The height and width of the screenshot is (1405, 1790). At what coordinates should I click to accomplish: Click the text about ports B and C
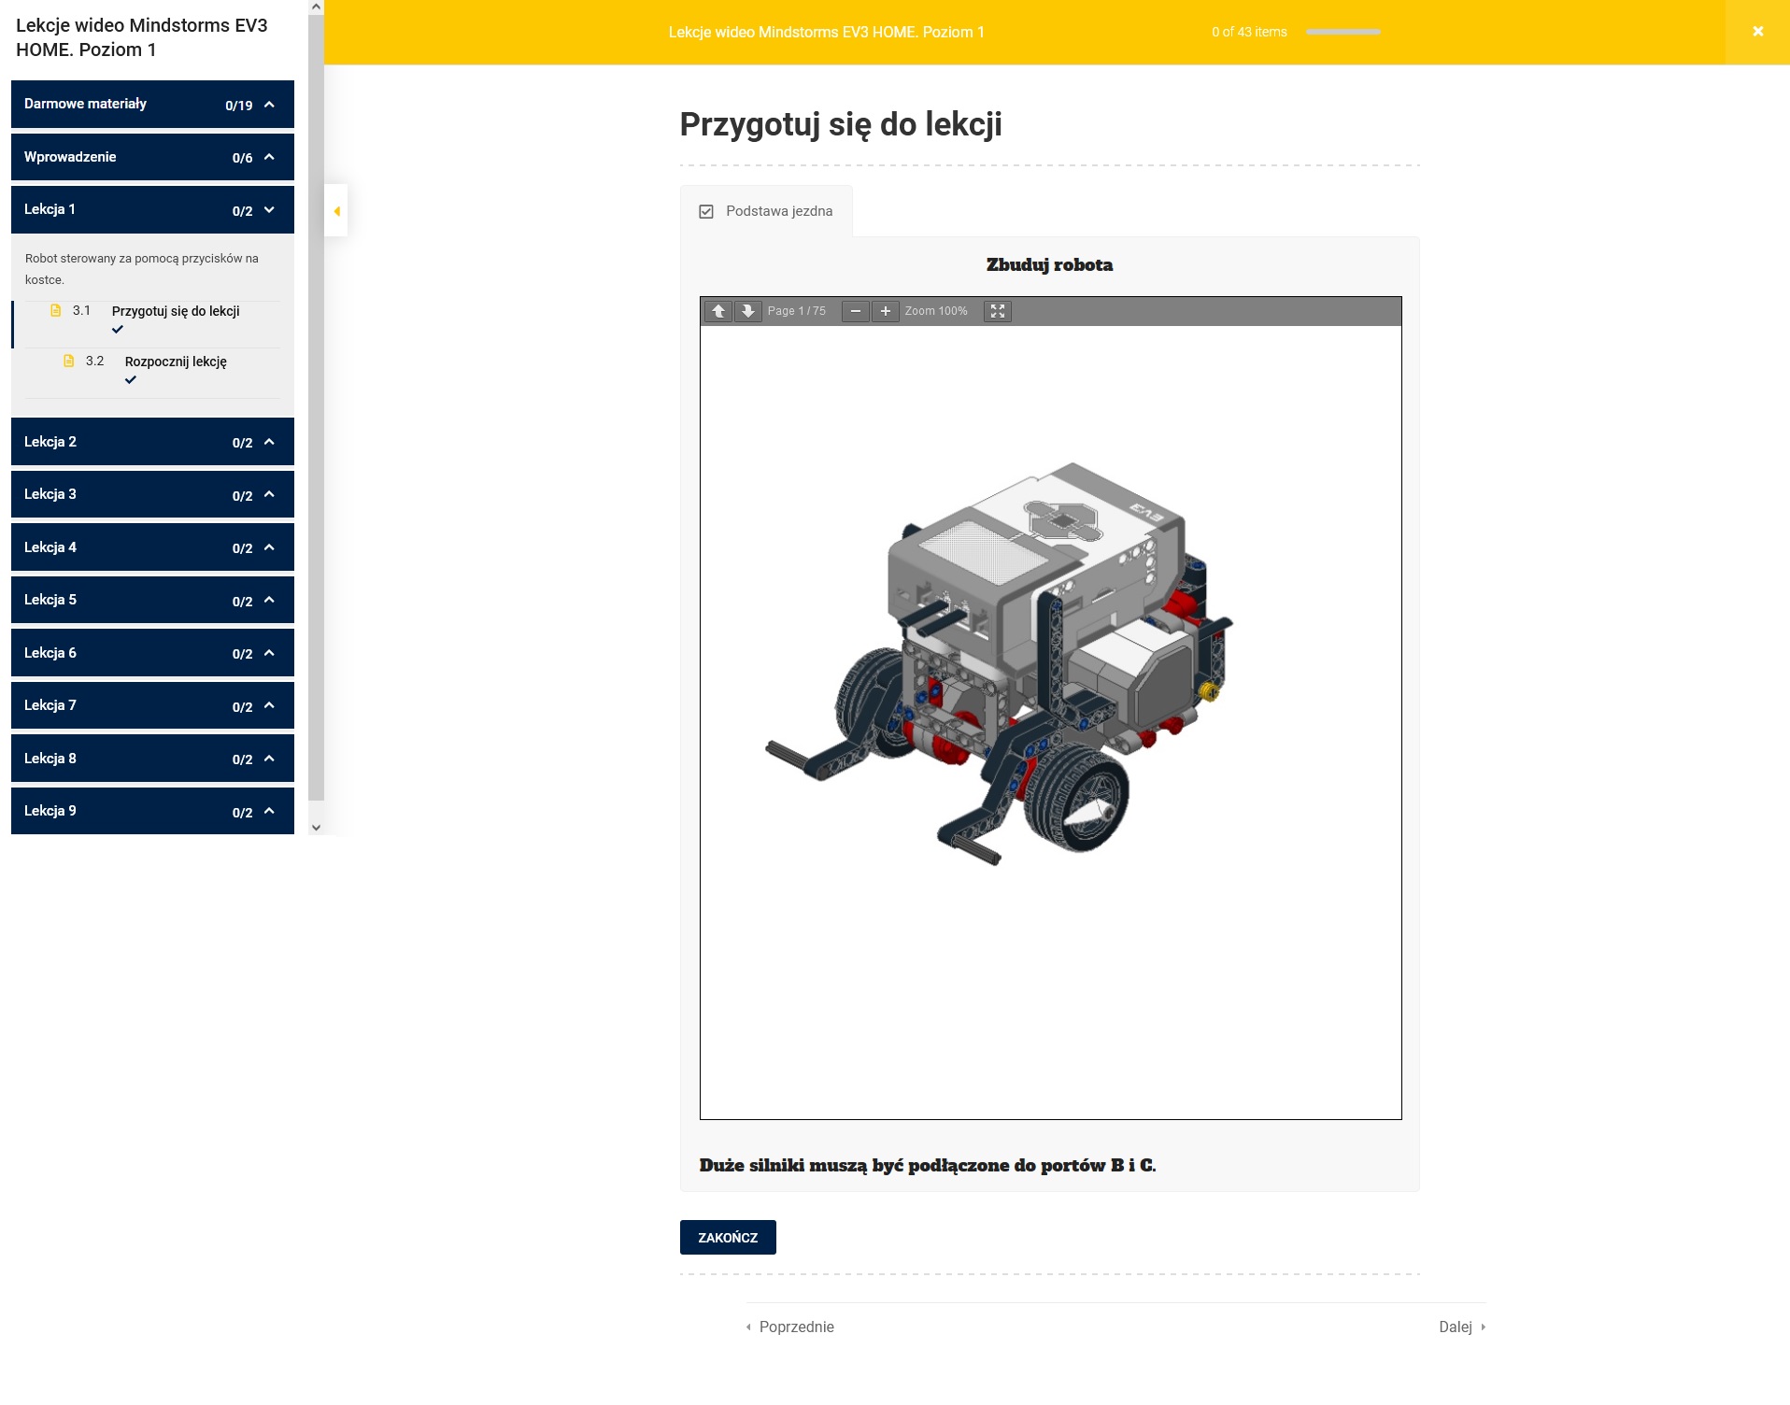tap(928, 1165)
